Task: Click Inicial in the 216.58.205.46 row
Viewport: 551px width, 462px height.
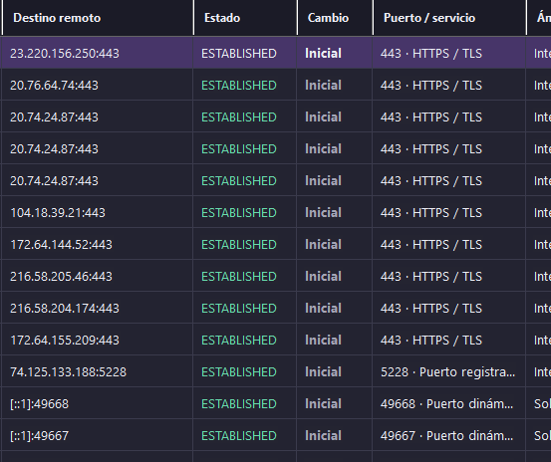Action: coord(323,277)
